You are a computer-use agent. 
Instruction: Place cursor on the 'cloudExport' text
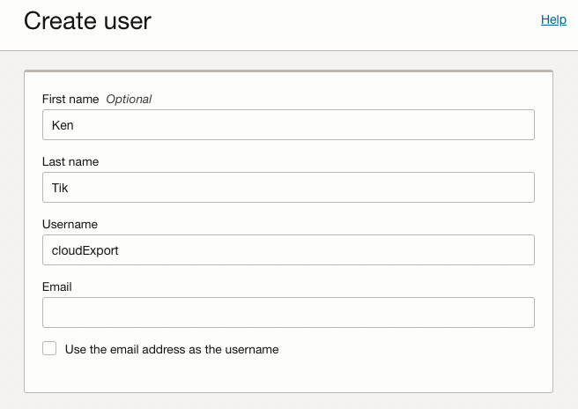[x=85, y=250]
